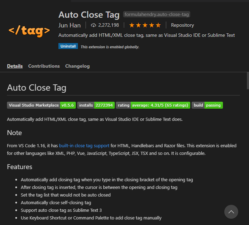This screenshot has height=225, width=249.
Task: Click the scroll-to-top arrow button
Action: pos(231,212)
